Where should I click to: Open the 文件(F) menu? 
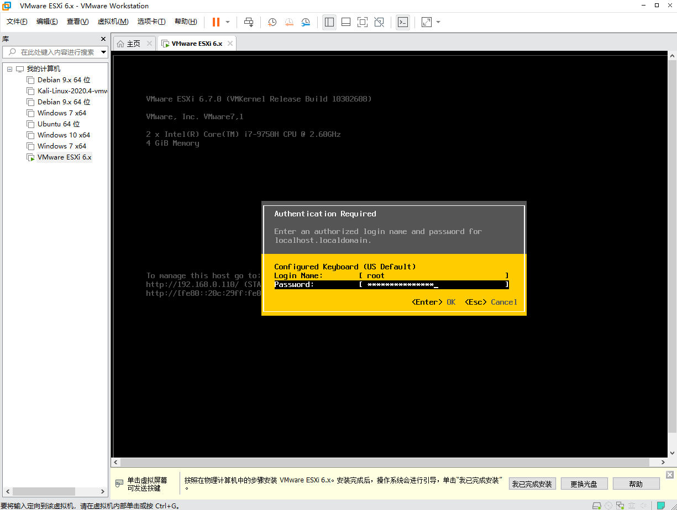click(x=17, y=22)
